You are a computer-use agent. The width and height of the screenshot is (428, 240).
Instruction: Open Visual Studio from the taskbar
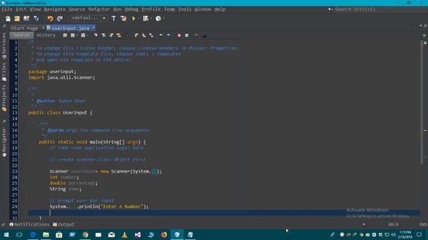pyautogui.click(x=138, y=235)
